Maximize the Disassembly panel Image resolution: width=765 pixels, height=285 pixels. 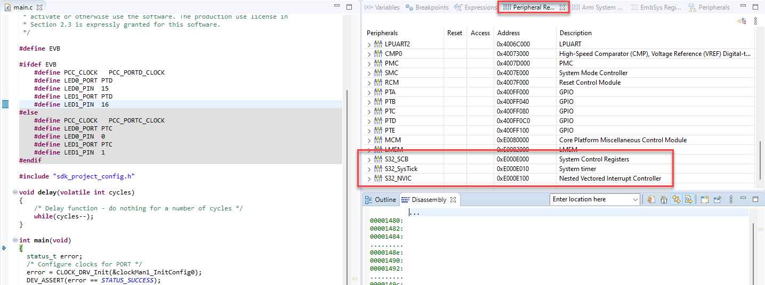(x=755, y=199)
